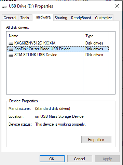Switch to the Tools tab
The height and width of the screenshot is (165, 123).
click(25, 18)
